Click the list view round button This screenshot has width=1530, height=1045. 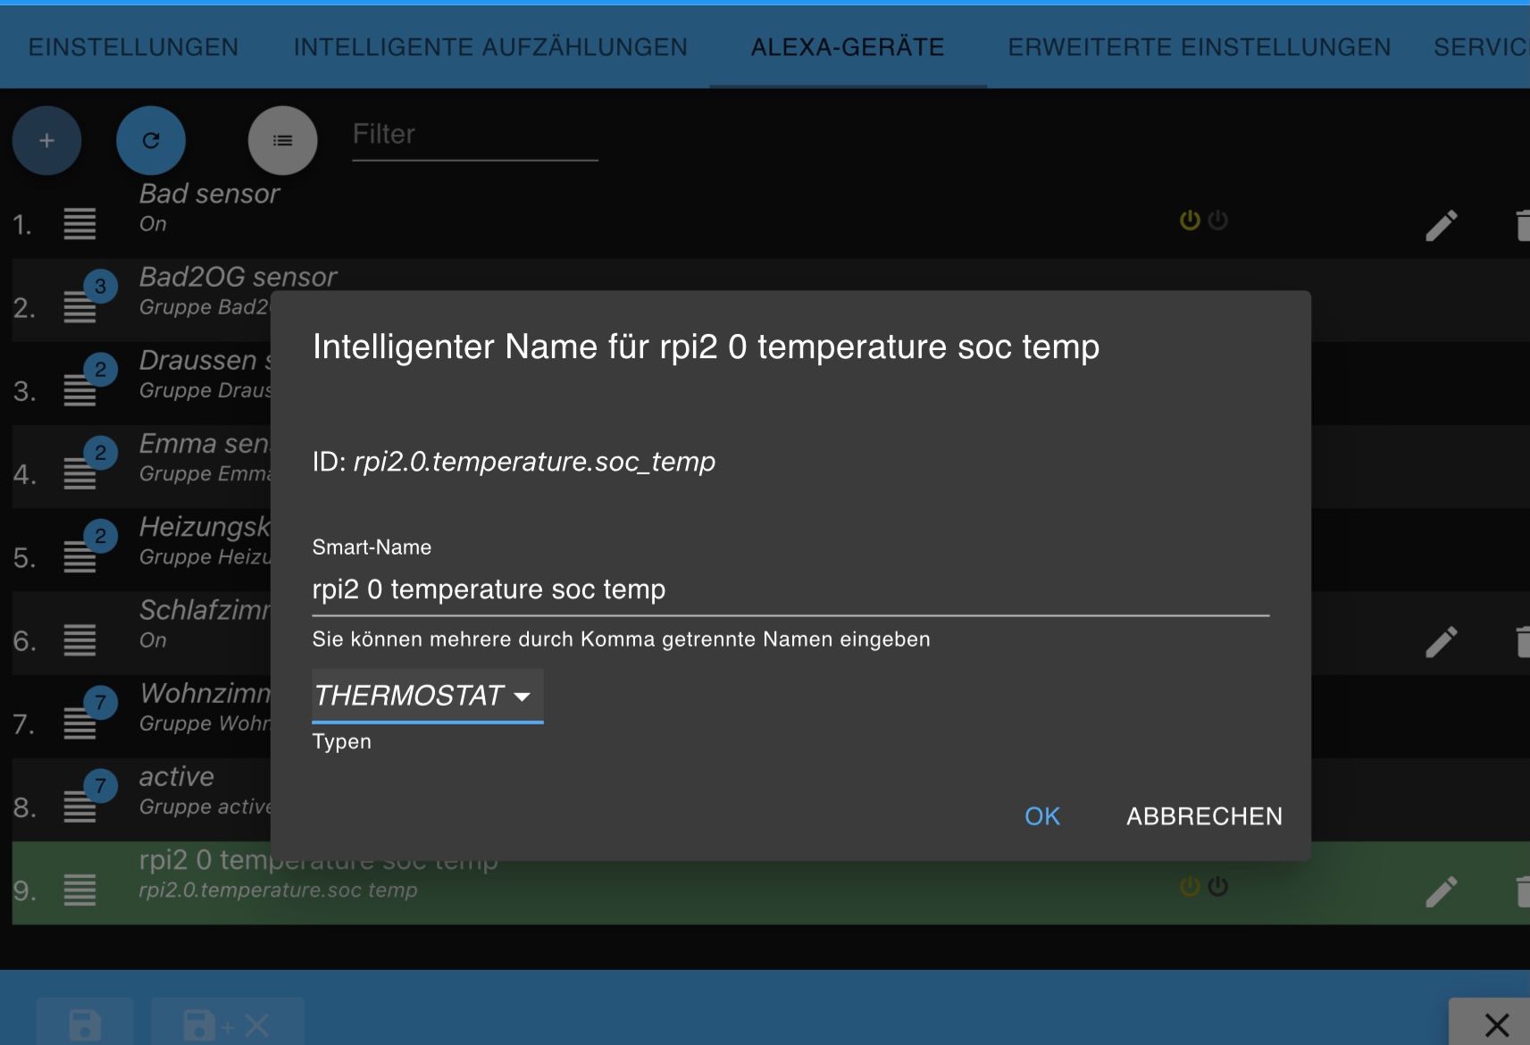282,140
